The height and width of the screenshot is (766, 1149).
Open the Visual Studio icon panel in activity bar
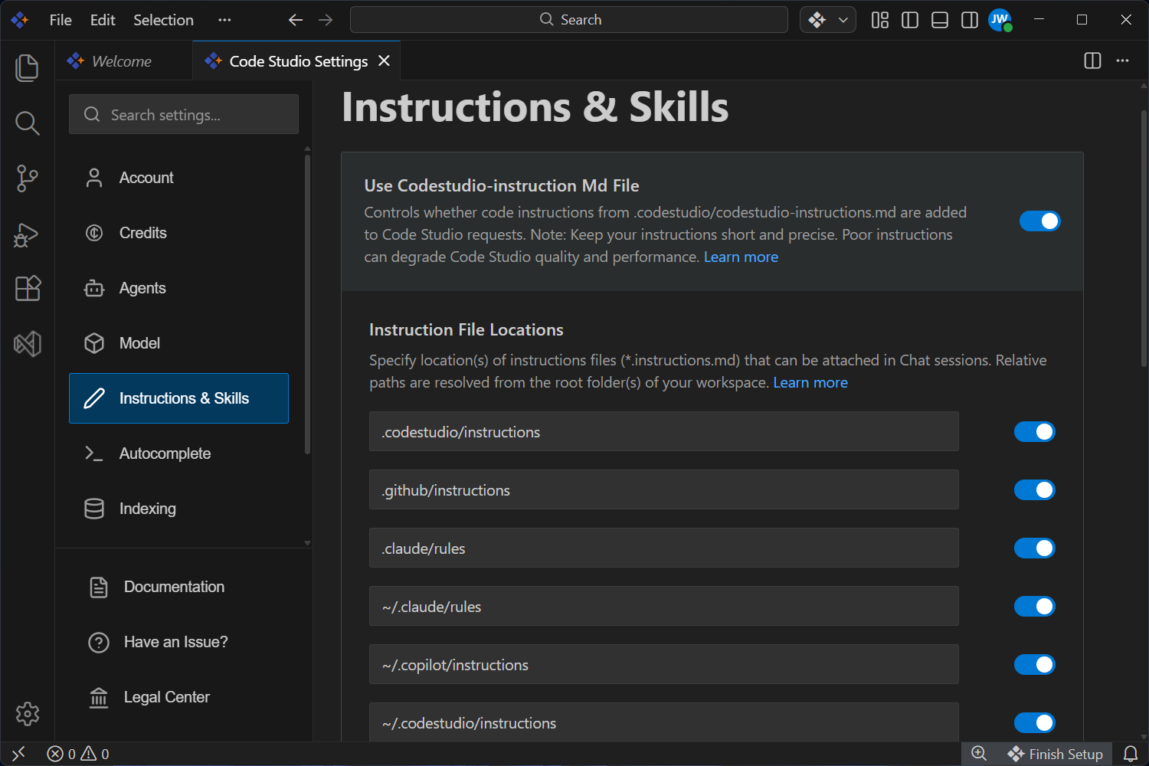(27, 344)
